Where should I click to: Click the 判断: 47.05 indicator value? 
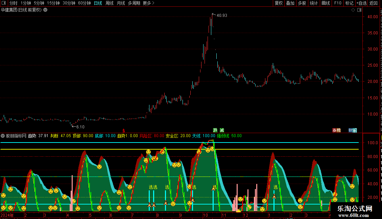(61, 136)
